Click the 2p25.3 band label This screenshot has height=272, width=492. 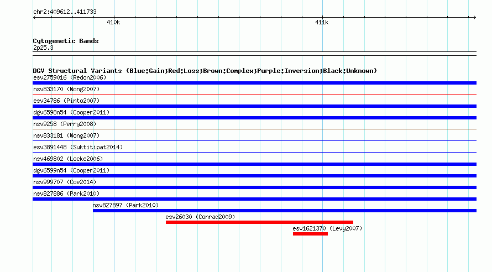pos(43,48)
